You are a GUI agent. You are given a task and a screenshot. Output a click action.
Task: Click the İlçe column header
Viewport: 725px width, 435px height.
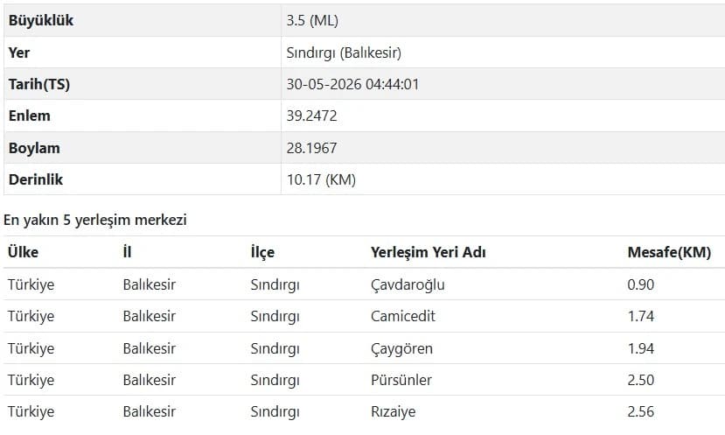[262, 252]
